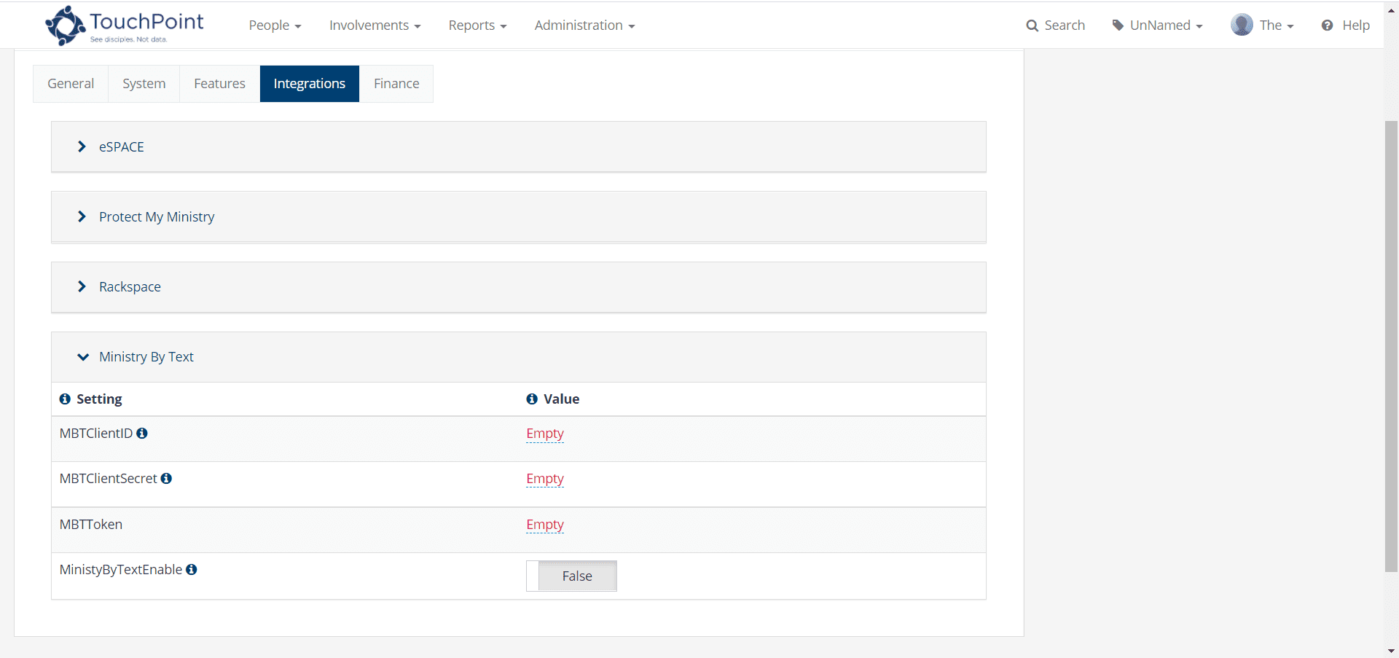Screen dimensions: 1399x658
Task: Expand the eSPACE section chevron
Action: point(82,146)
